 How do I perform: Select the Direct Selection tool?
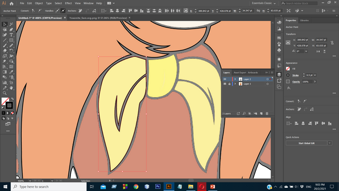pyautogui.click(x=5, y=24)
